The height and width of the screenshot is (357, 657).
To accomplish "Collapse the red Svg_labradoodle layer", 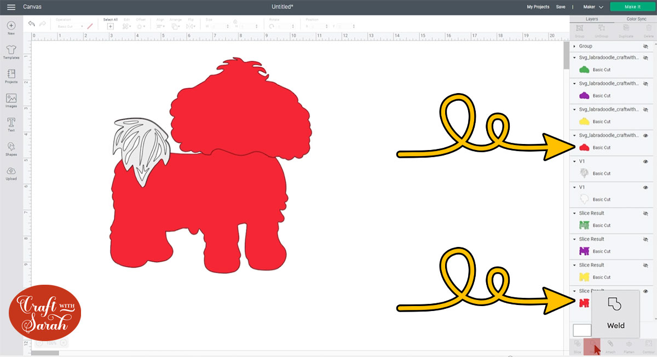I will click(x=574, y=135).
